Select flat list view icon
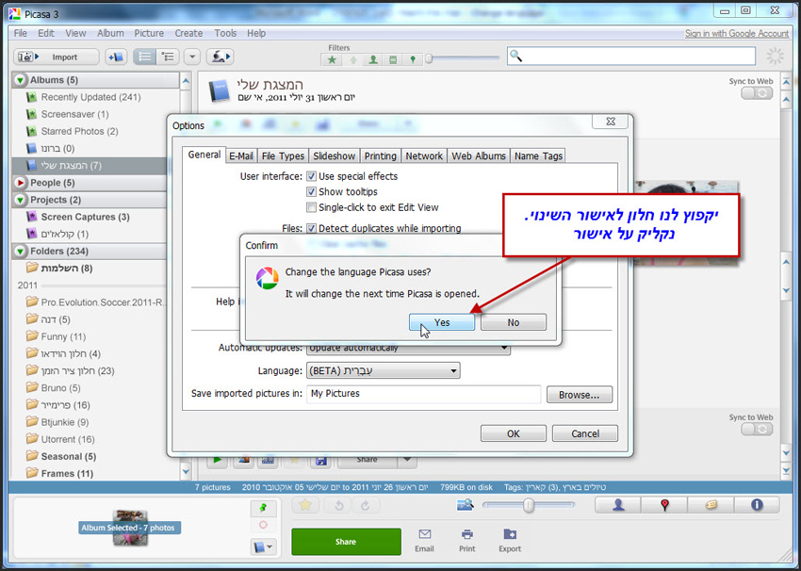The height and width of the screenshot is (571, 801). coord(144,57)
